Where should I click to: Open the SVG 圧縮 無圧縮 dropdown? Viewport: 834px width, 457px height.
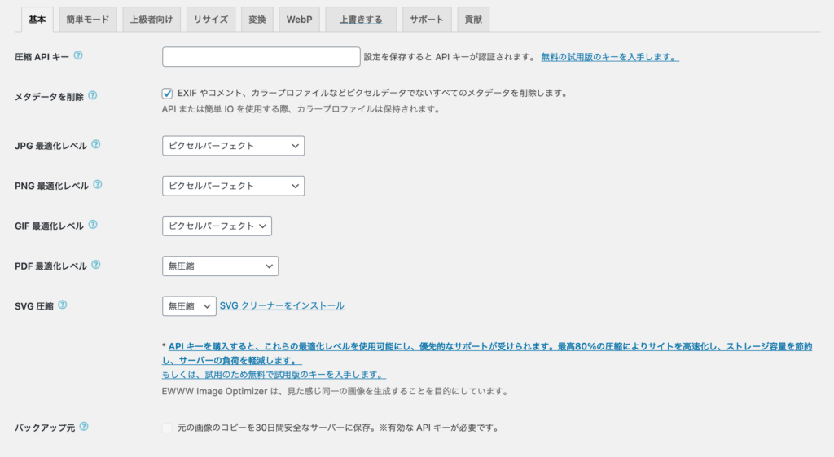pyautogui.click(x=189, y=306)
